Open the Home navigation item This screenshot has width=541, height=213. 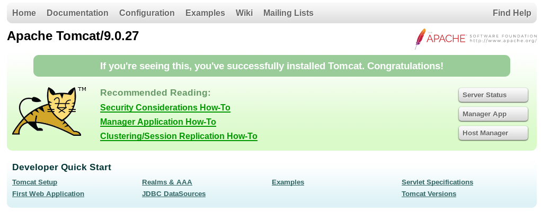pos(24,13)
